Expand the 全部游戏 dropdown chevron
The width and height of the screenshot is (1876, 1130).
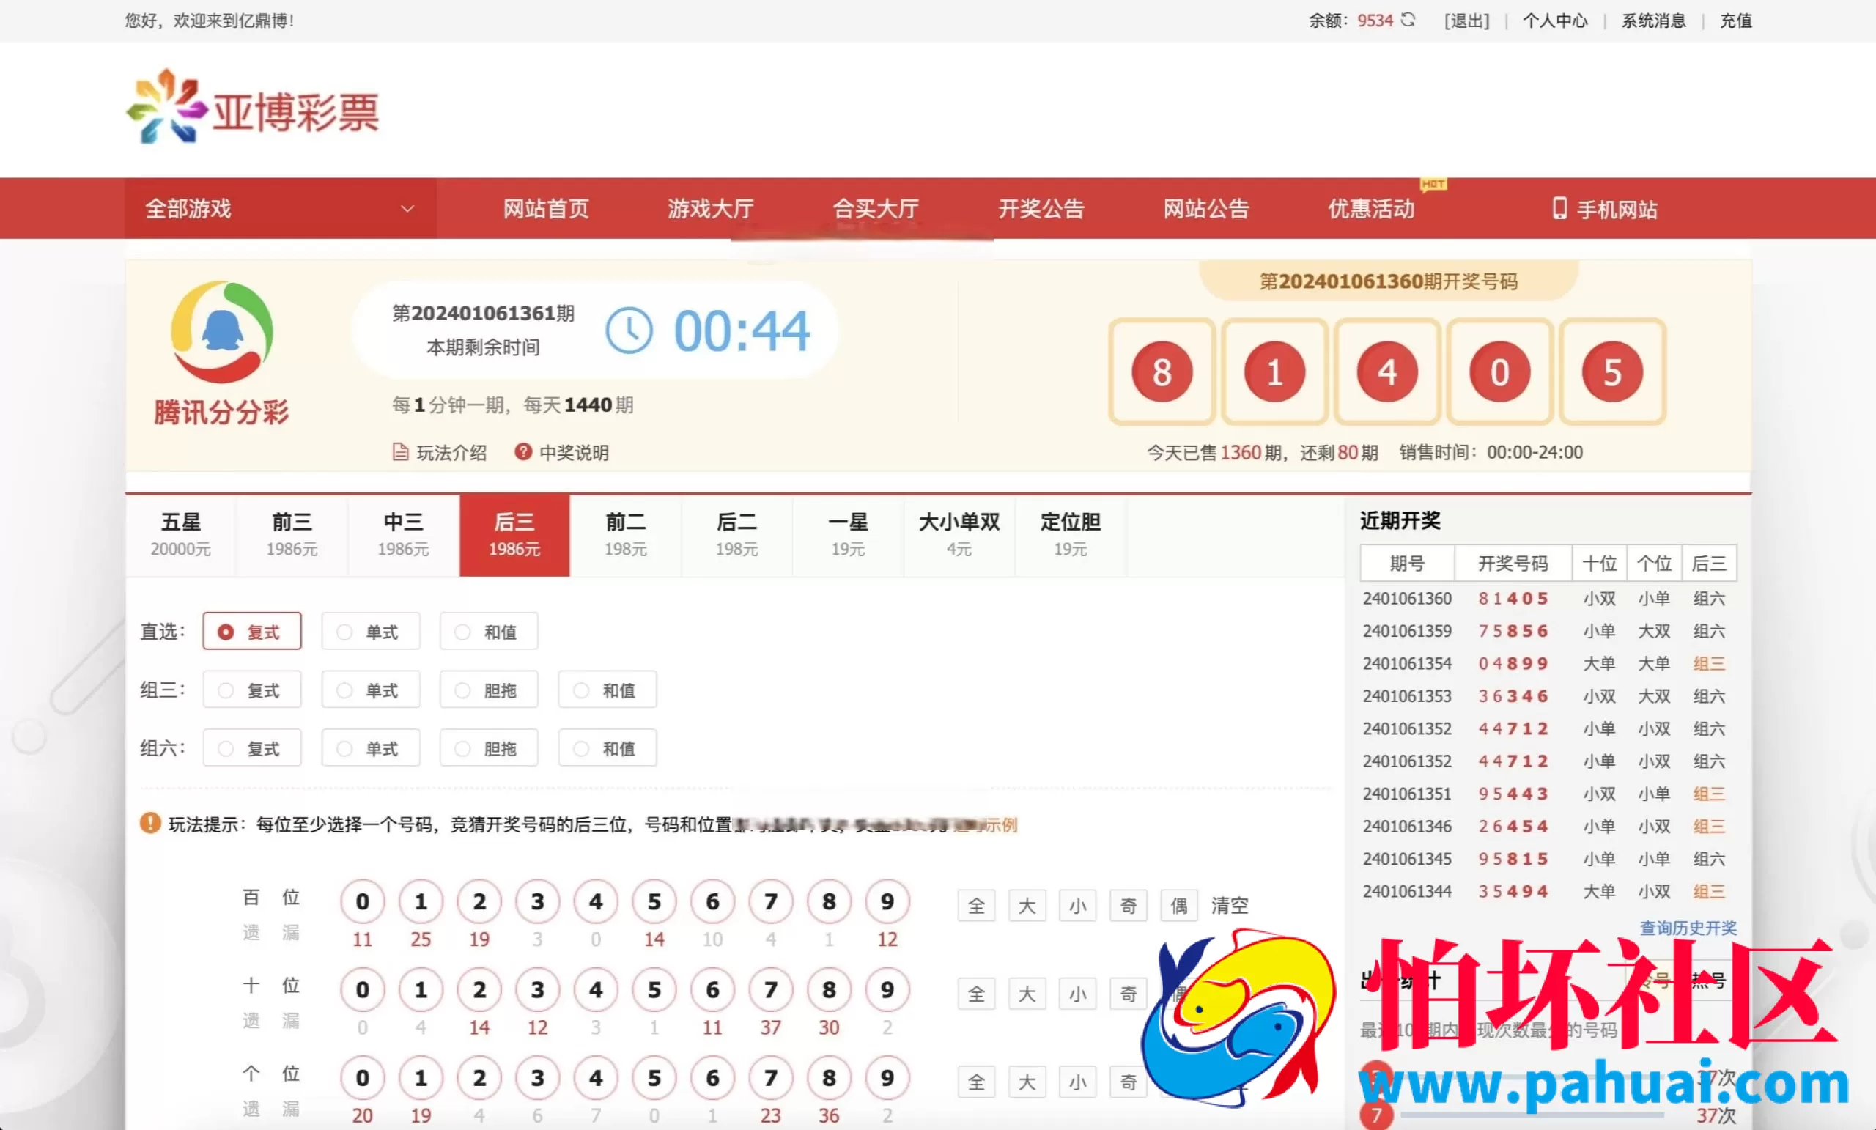point(407,209)
